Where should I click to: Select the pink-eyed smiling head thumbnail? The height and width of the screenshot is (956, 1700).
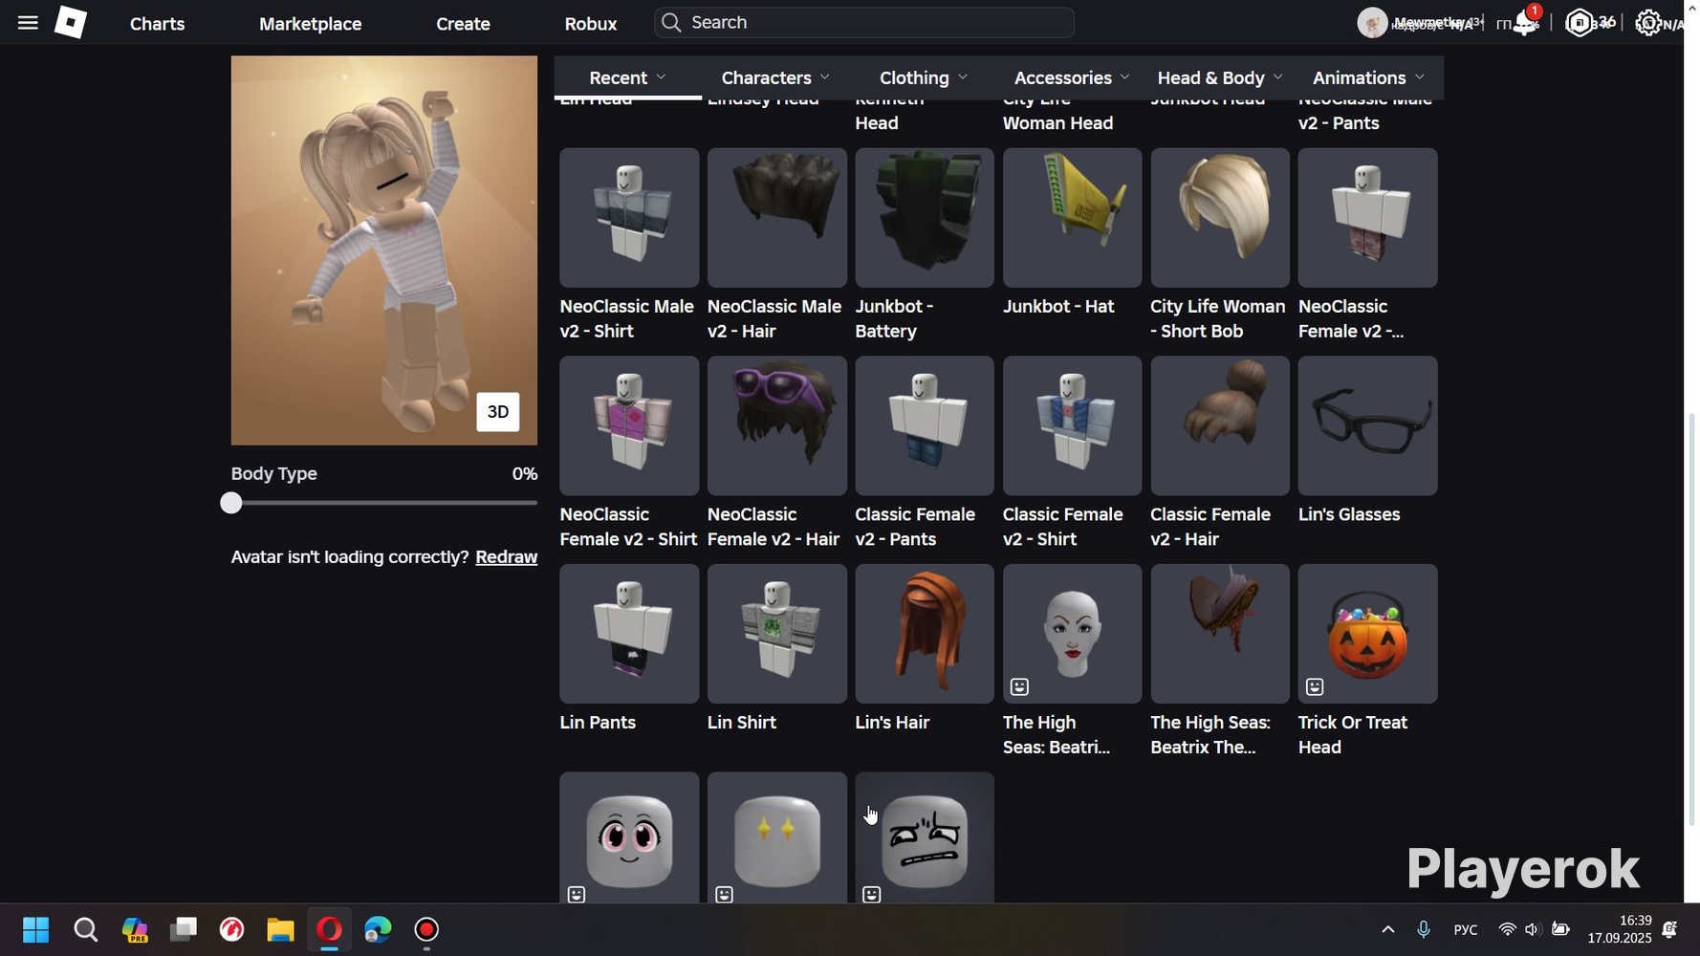tap(629, 838)
